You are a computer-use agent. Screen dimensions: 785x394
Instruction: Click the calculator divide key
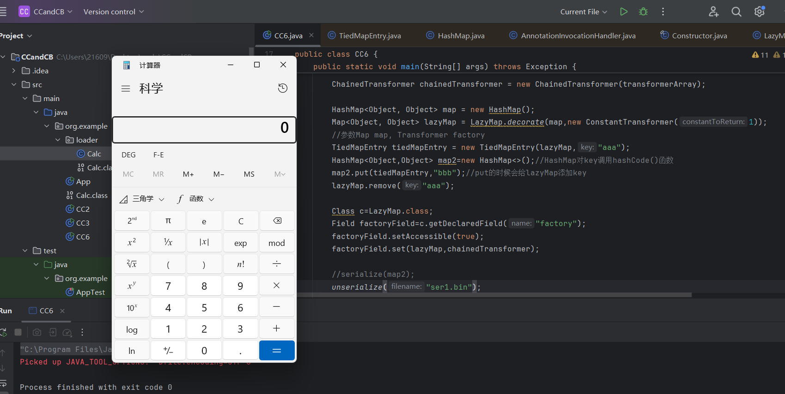[277, 264]
